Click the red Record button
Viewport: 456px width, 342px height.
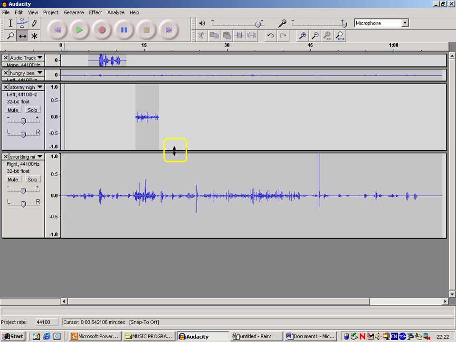point(102,29)
